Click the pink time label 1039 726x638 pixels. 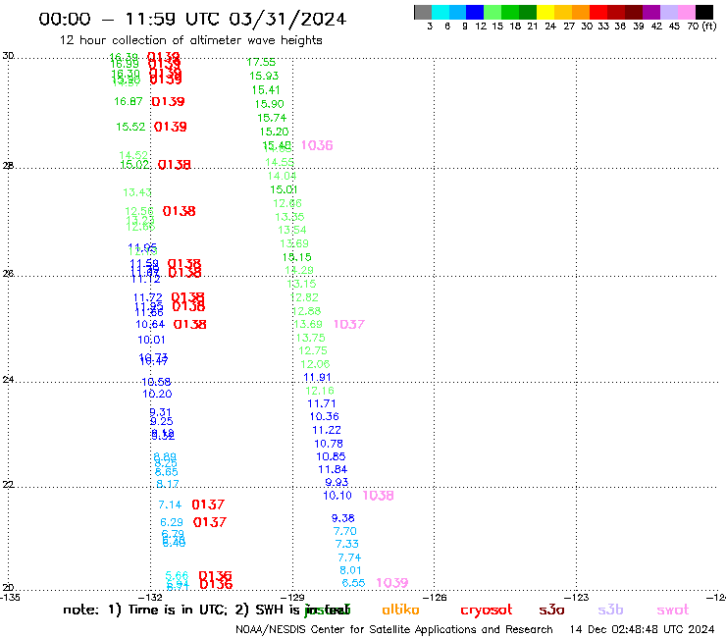pos(392,583)
